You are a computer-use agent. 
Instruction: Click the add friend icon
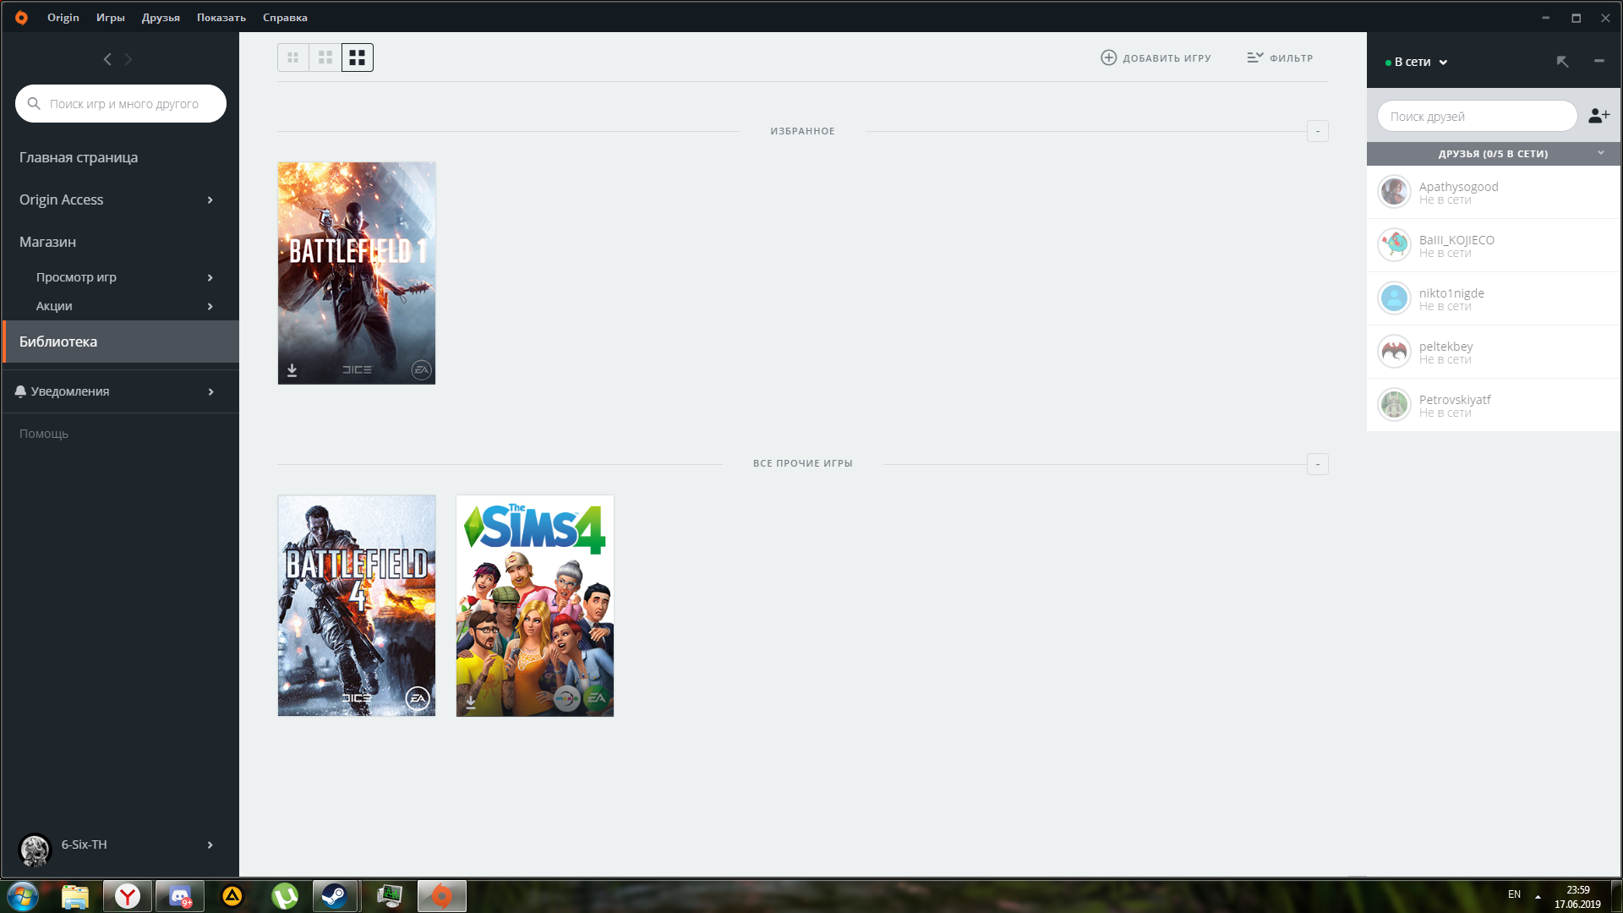point(1598,116)
